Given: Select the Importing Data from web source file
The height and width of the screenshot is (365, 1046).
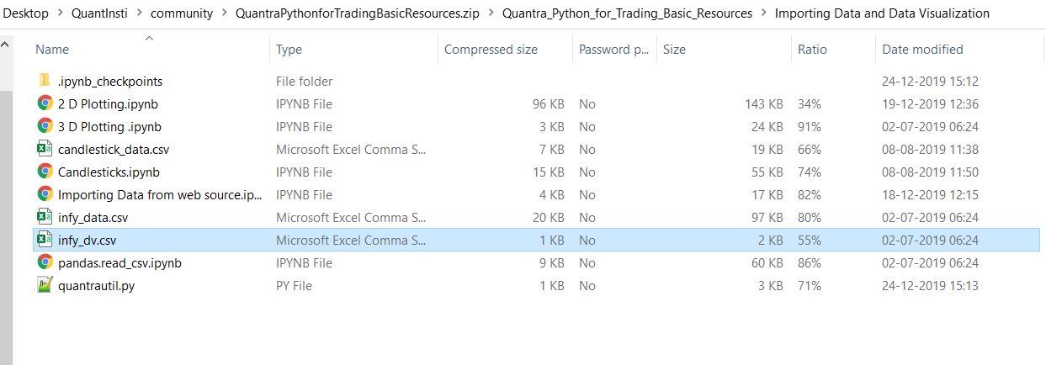Looking at the screenshot, I should [x=160, y=195].
